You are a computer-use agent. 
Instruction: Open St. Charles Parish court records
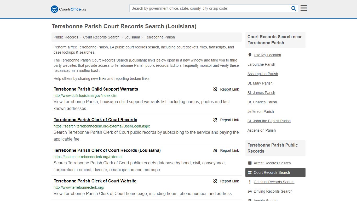(262, 102)
